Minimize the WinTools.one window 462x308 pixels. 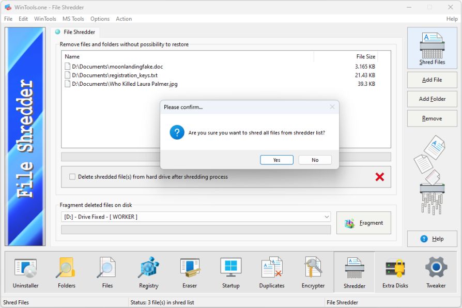409,7
